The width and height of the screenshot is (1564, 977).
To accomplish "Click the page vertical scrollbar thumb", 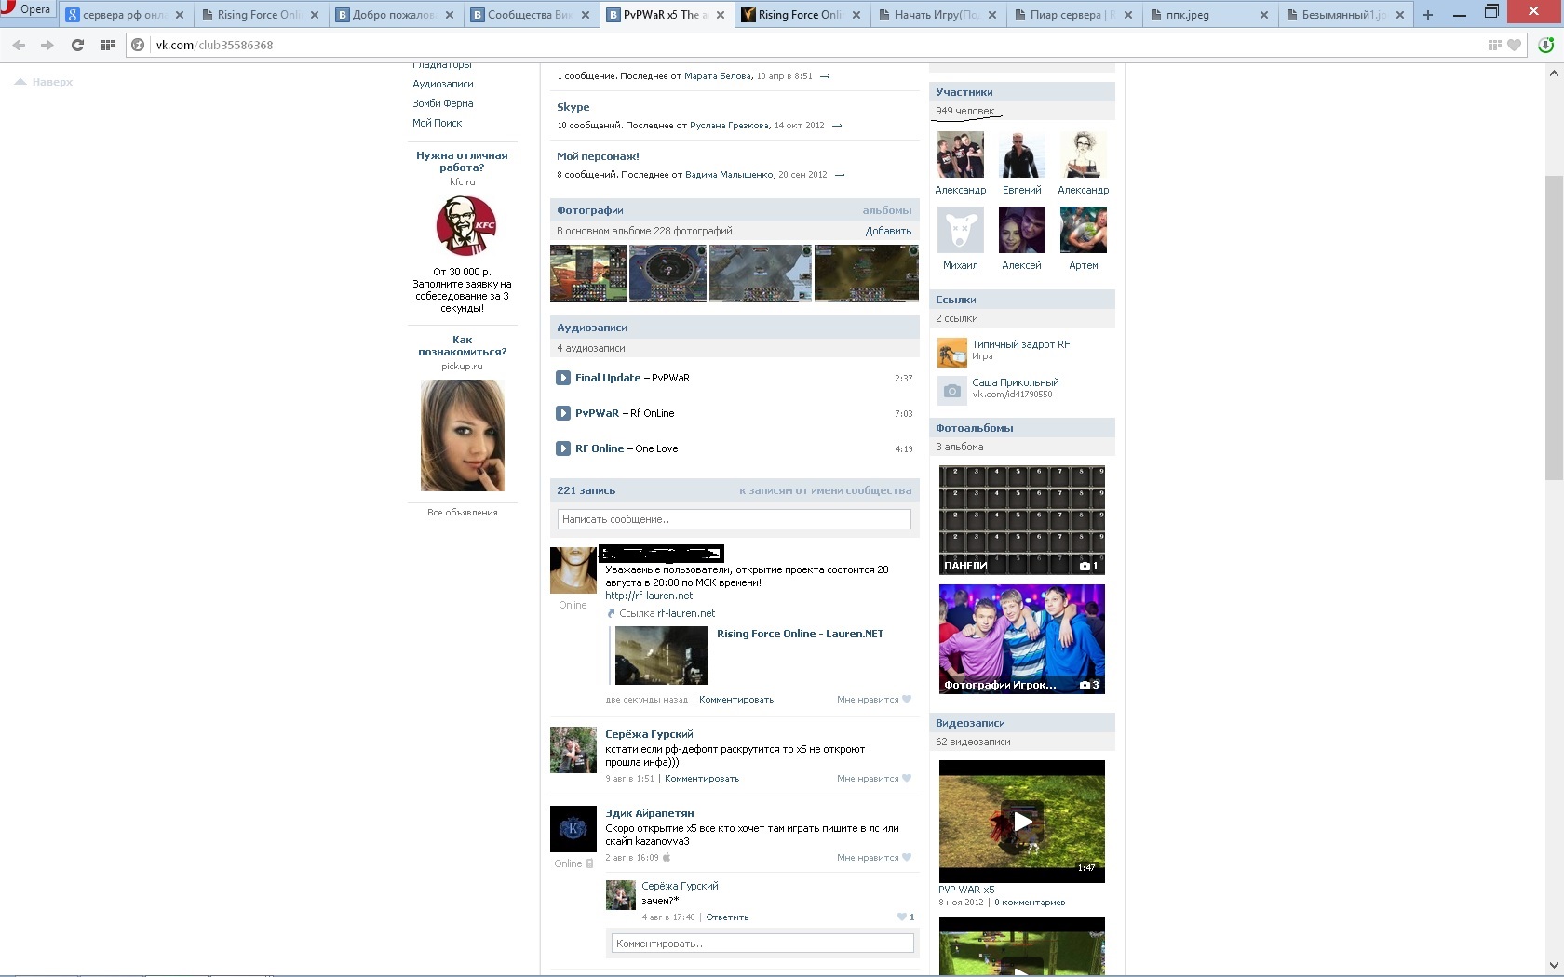I will coord(1555,328).
